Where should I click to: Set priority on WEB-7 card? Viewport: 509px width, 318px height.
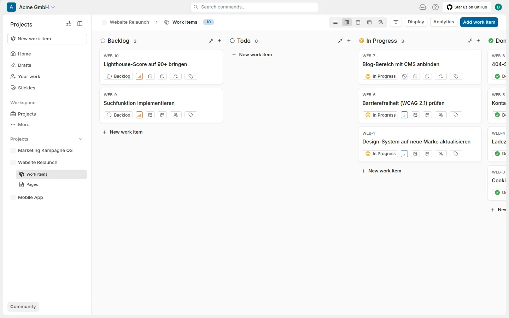[x=404, y=76]
